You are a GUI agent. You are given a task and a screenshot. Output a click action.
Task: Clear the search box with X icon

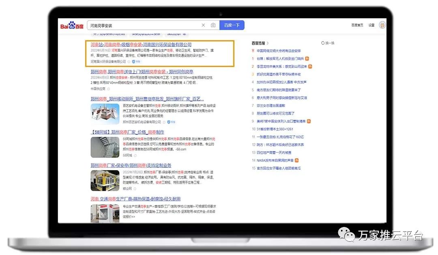pos(203,25)
